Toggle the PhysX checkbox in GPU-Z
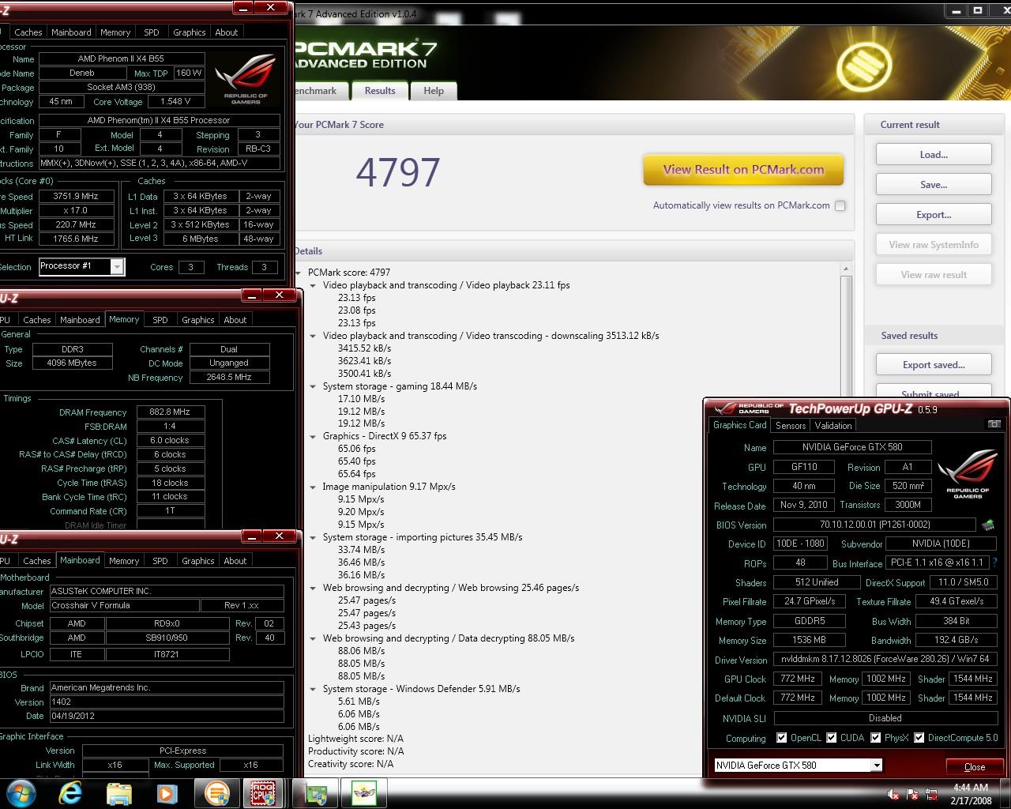 click(x=876, y=738)
